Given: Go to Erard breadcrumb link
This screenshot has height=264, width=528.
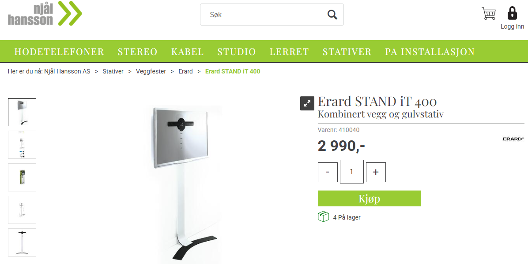Looking at the screenshot, I should pos(185,71).
